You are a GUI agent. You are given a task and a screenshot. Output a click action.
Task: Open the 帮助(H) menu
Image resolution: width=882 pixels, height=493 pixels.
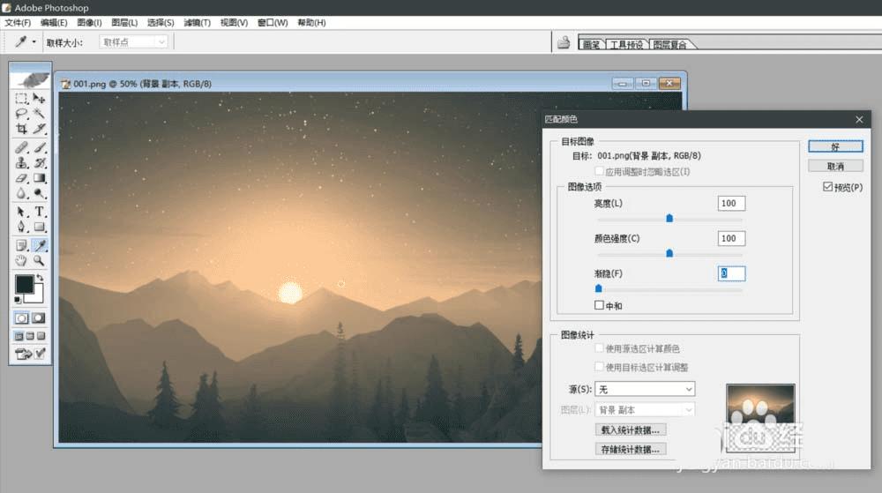(x=311, y=22)
